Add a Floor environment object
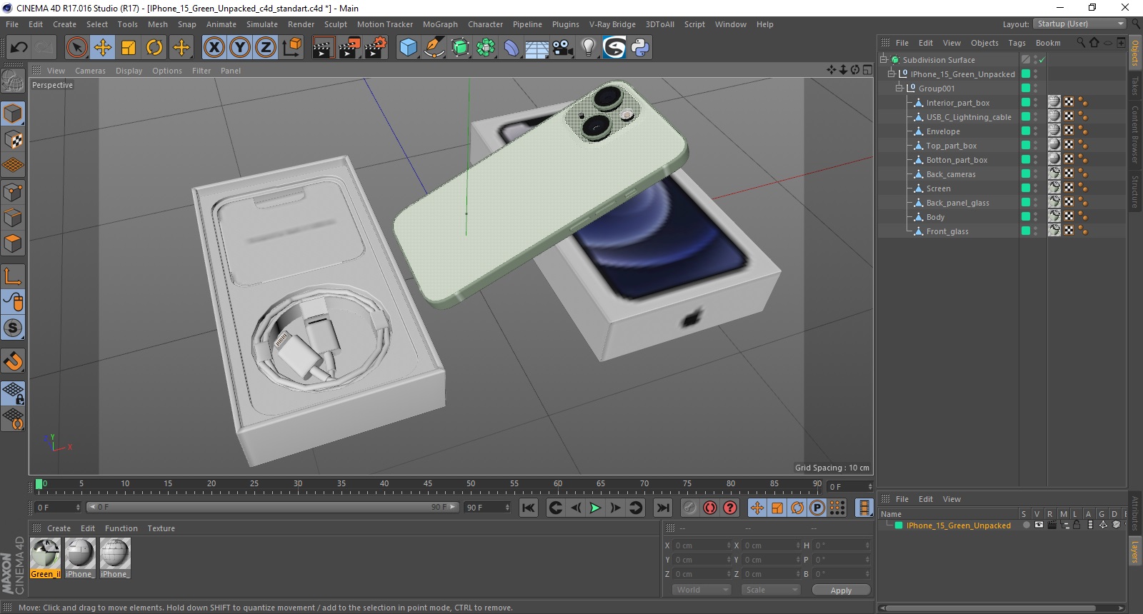The height and width of the screenshot is (614, 1143). tap(537, 48)
